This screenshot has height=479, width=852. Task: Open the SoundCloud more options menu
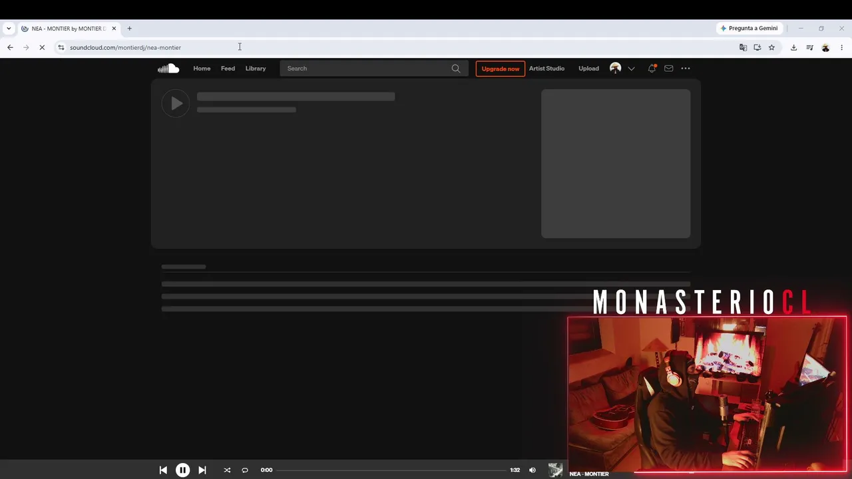pyautogui.click(x=686, y=69)
